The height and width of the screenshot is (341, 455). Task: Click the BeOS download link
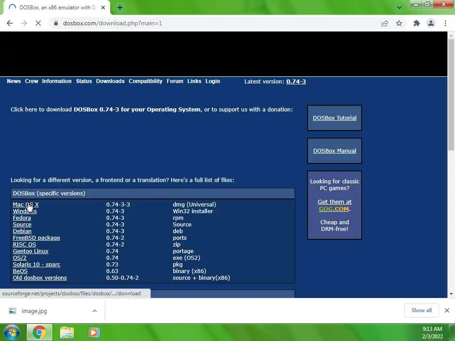20,271
